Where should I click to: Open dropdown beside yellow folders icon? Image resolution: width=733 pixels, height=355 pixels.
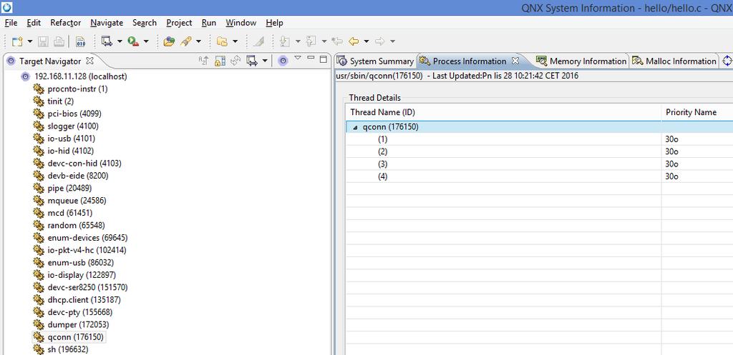coord(235,41)
